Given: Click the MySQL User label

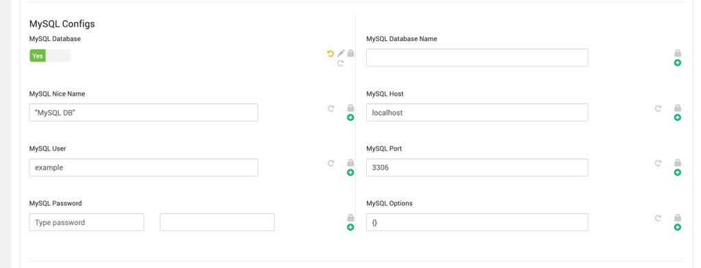Looking at the screenshot, I should point(47,149).
